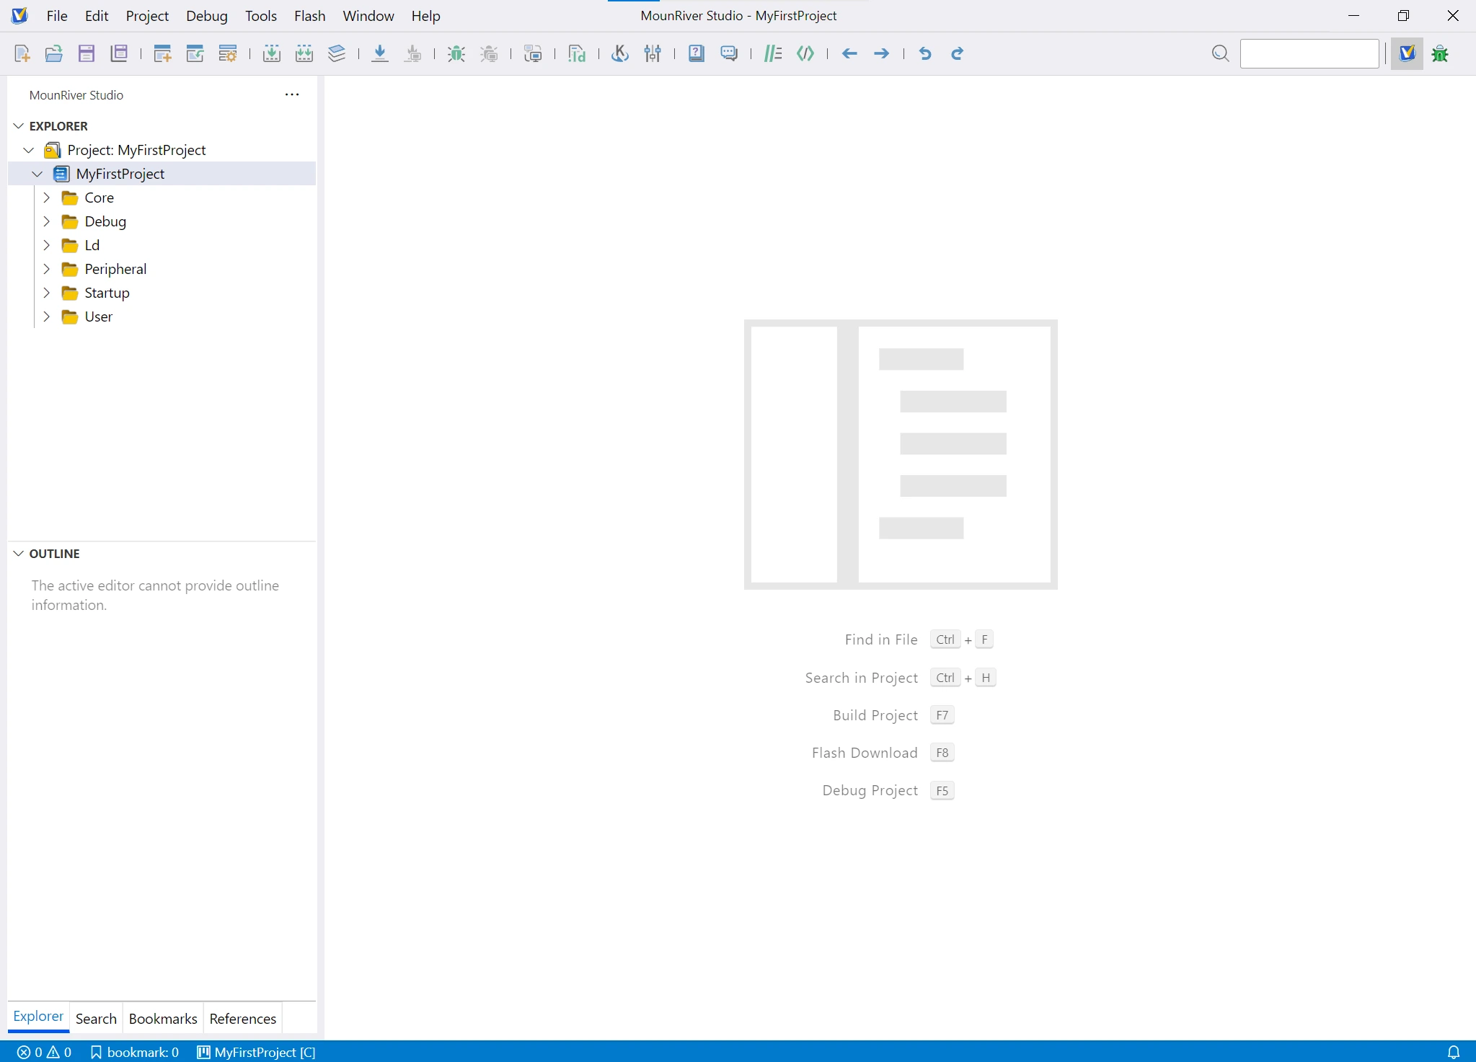1476x1062 pixels.
Task: Click the Redo toolbar icon
Action: 958,53
